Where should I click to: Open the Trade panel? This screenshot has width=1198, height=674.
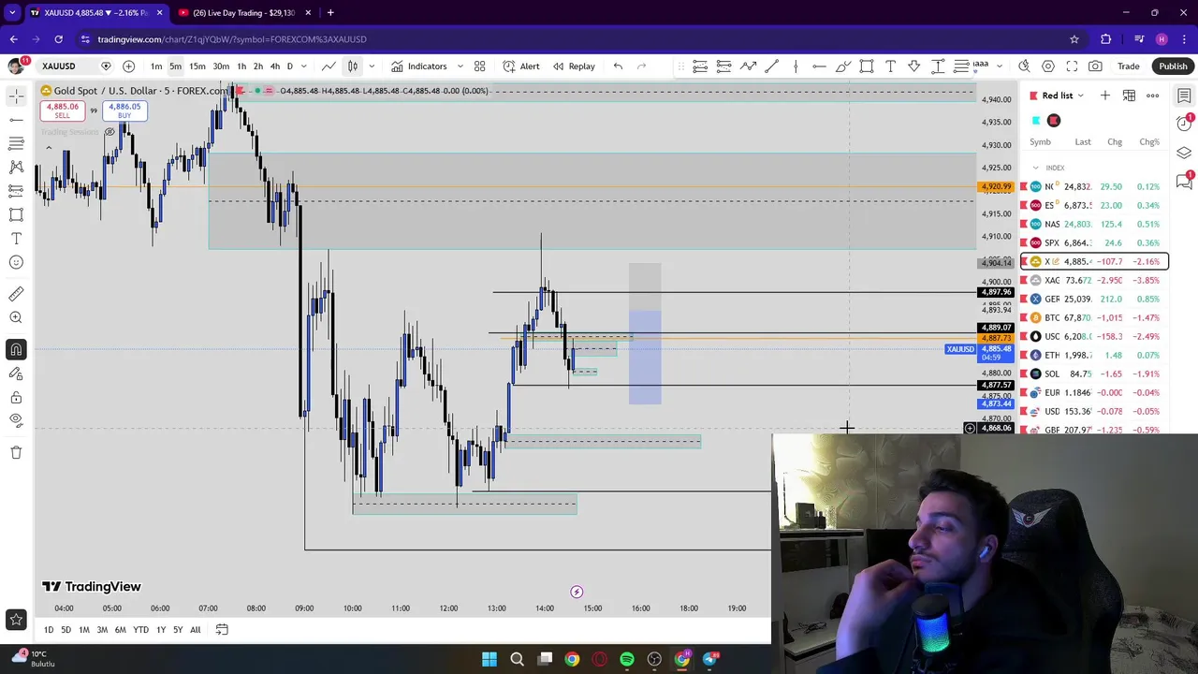[x=1128, y=66]
